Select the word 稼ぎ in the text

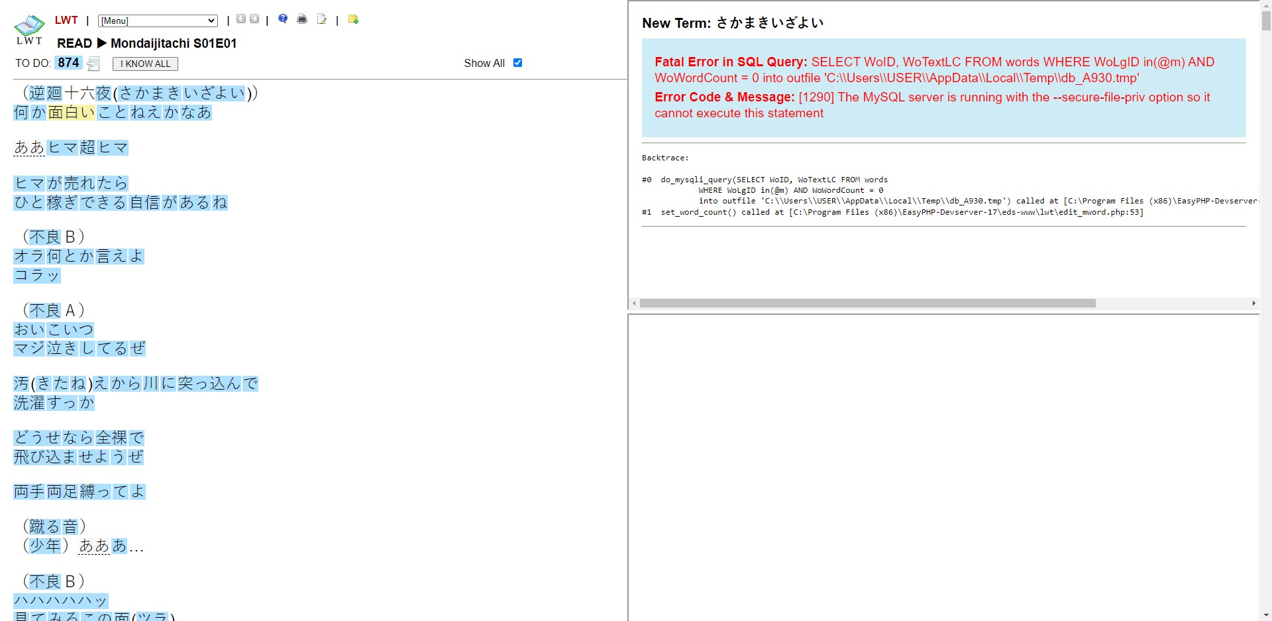(62, 203)
